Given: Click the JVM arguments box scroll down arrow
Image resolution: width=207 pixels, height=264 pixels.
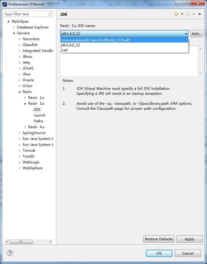Looking at the screenshot, I should point(200,73).
